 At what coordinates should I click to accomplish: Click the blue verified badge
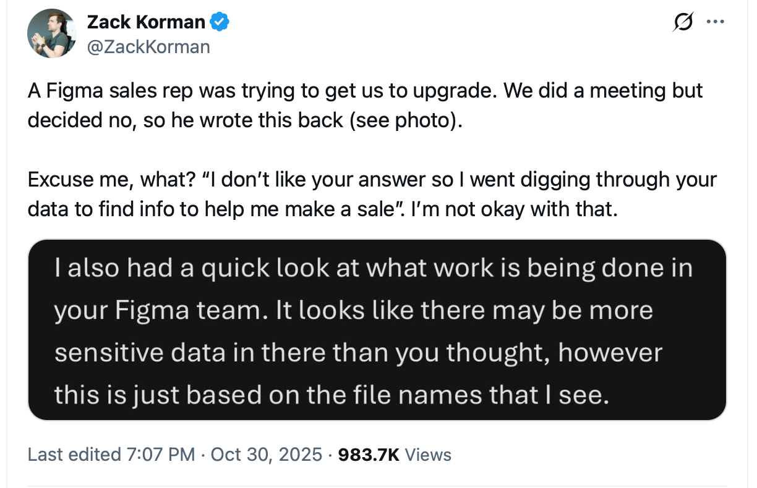coord(220,22)
